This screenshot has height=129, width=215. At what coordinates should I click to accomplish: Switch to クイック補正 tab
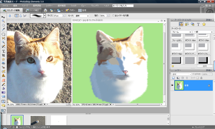32,10
